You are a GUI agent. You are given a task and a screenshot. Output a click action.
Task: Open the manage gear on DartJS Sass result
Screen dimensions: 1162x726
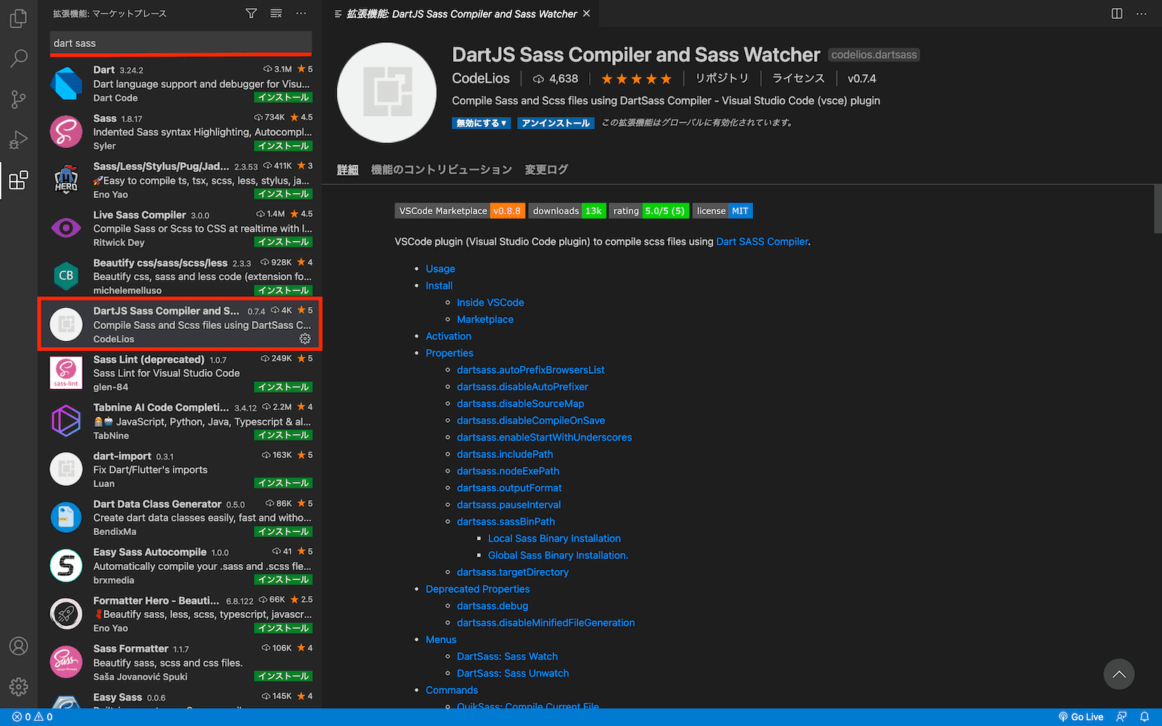pos(305,338)
